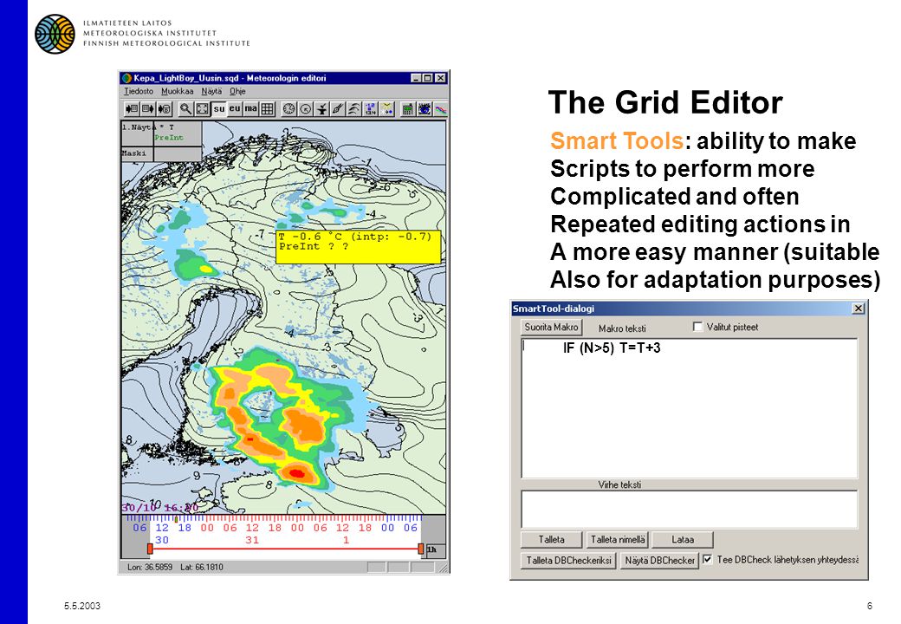
Task: Click inside the Makro teksti script field
Action: pyautogui.click(x=689, y=408)
